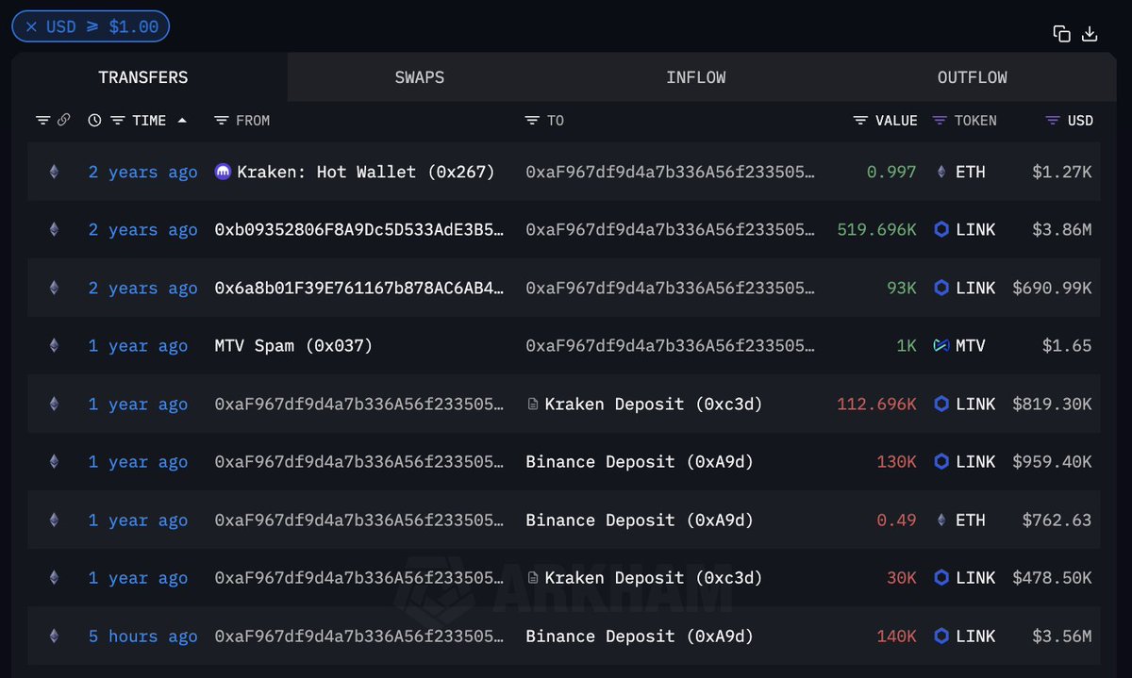1132x678 pixels.
Task: Click the 519.696K transfer value
Action: tap(876, 230)
